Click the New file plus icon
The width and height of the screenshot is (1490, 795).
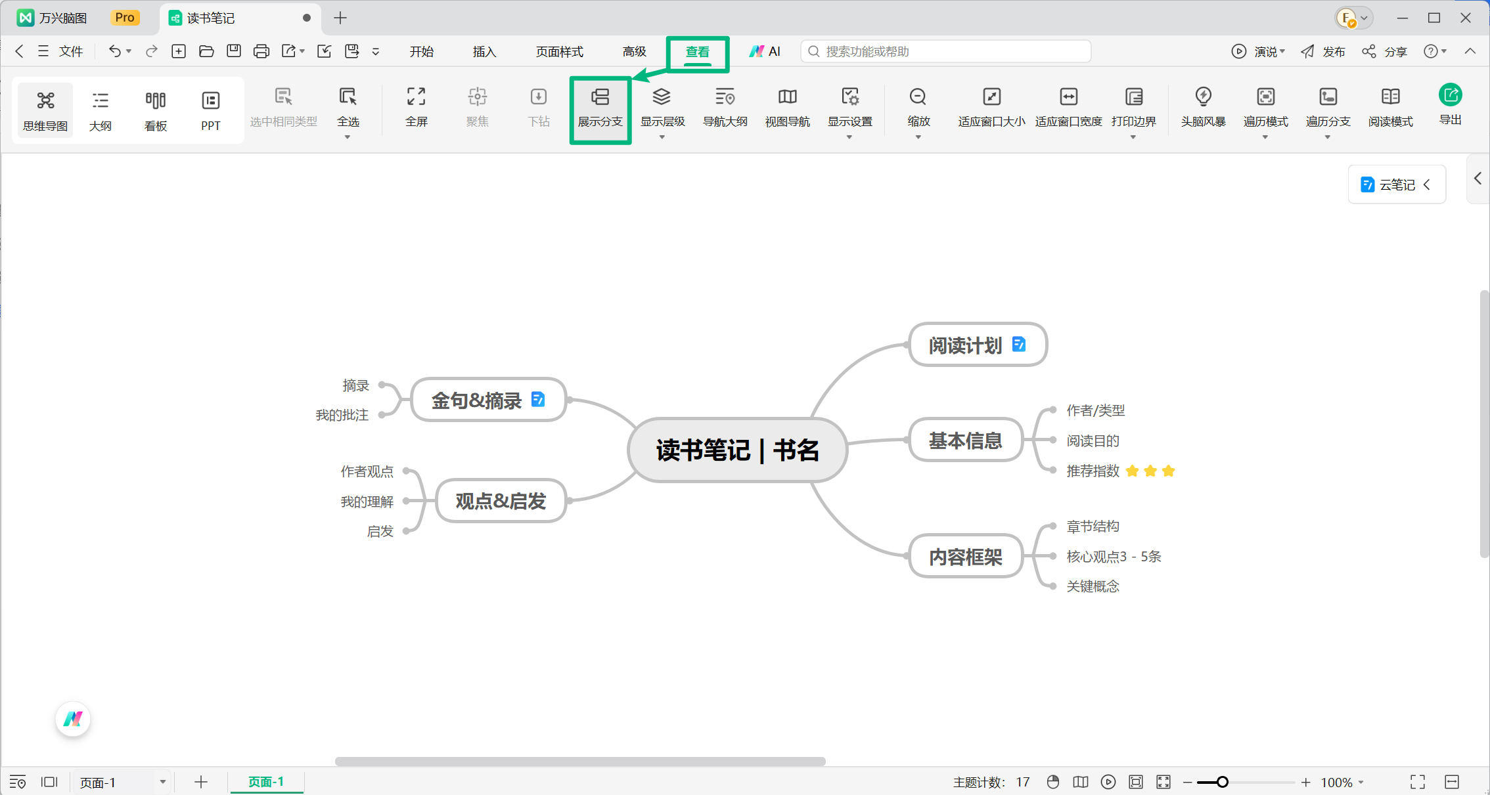click(179, 51)
